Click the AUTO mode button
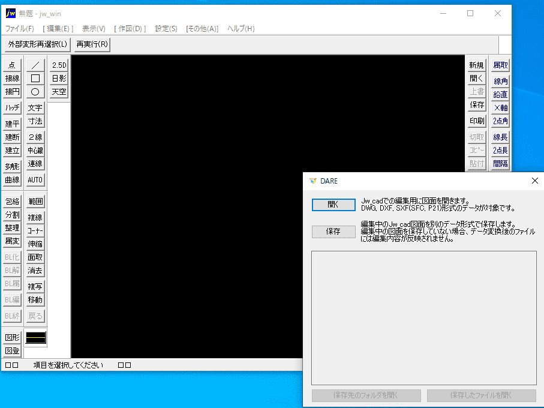Viewport: 544px width, 408px height. pyautogui.click(x=35, y=180)
